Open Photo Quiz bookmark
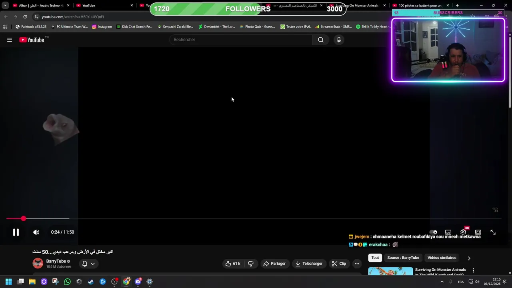Image resolution: width=512 pixels, height=288 pixels. [x=257, y=27]
